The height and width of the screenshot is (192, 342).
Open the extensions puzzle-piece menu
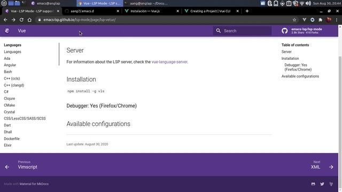pos(320,20)
